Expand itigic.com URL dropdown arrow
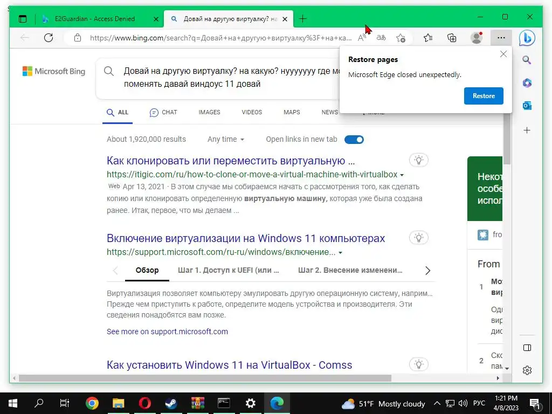This screenshot has height=414, width=552. 402,175
